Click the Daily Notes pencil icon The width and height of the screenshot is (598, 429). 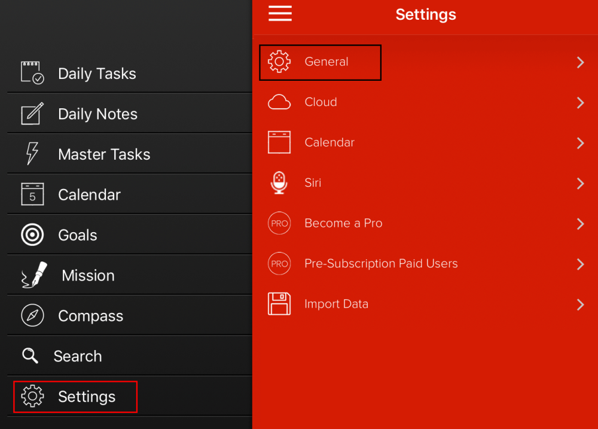[x=32, y=114]
